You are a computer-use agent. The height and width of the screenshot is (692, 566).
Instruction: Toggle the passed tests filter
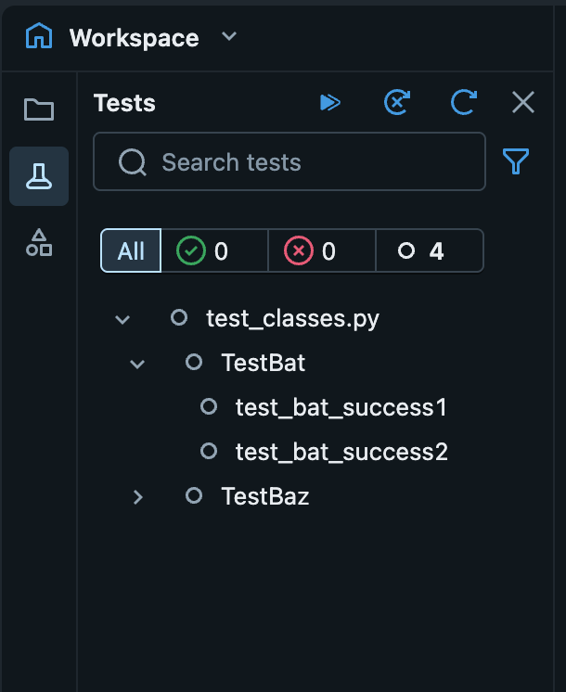click(214, 250)
